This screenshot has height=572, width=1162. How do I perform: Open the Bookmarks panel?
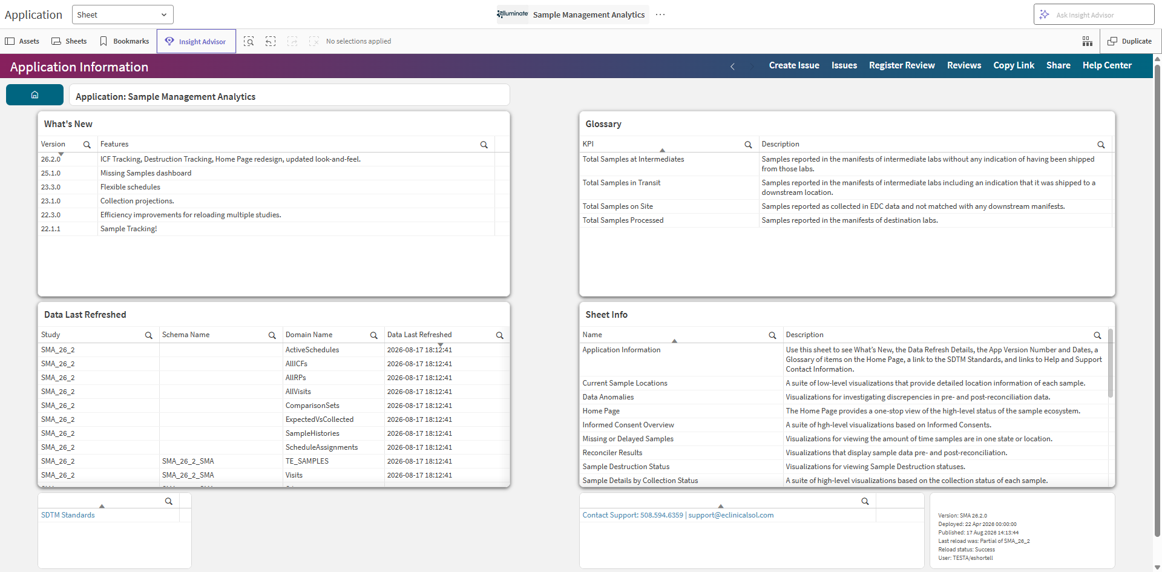124,41
